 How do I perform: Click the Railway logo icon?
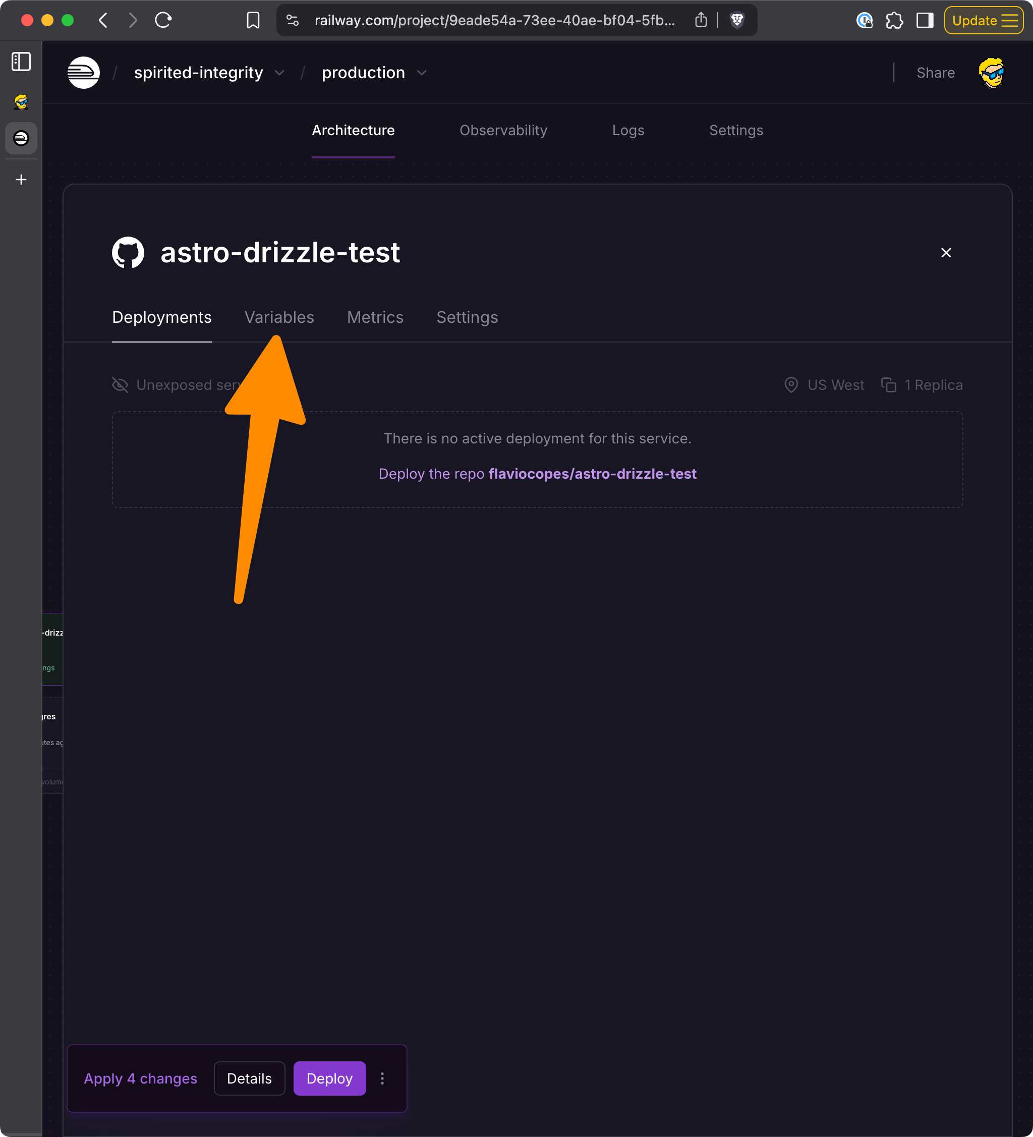point(83,73)
